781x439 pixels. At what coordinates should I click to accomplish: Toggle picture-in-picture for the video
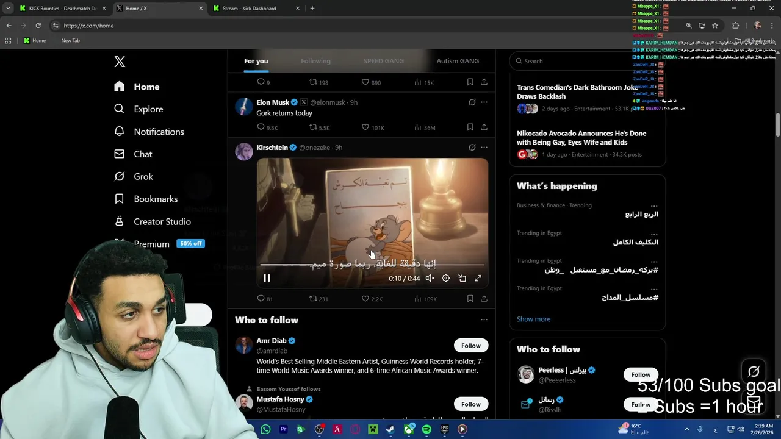tap(462, 278)
